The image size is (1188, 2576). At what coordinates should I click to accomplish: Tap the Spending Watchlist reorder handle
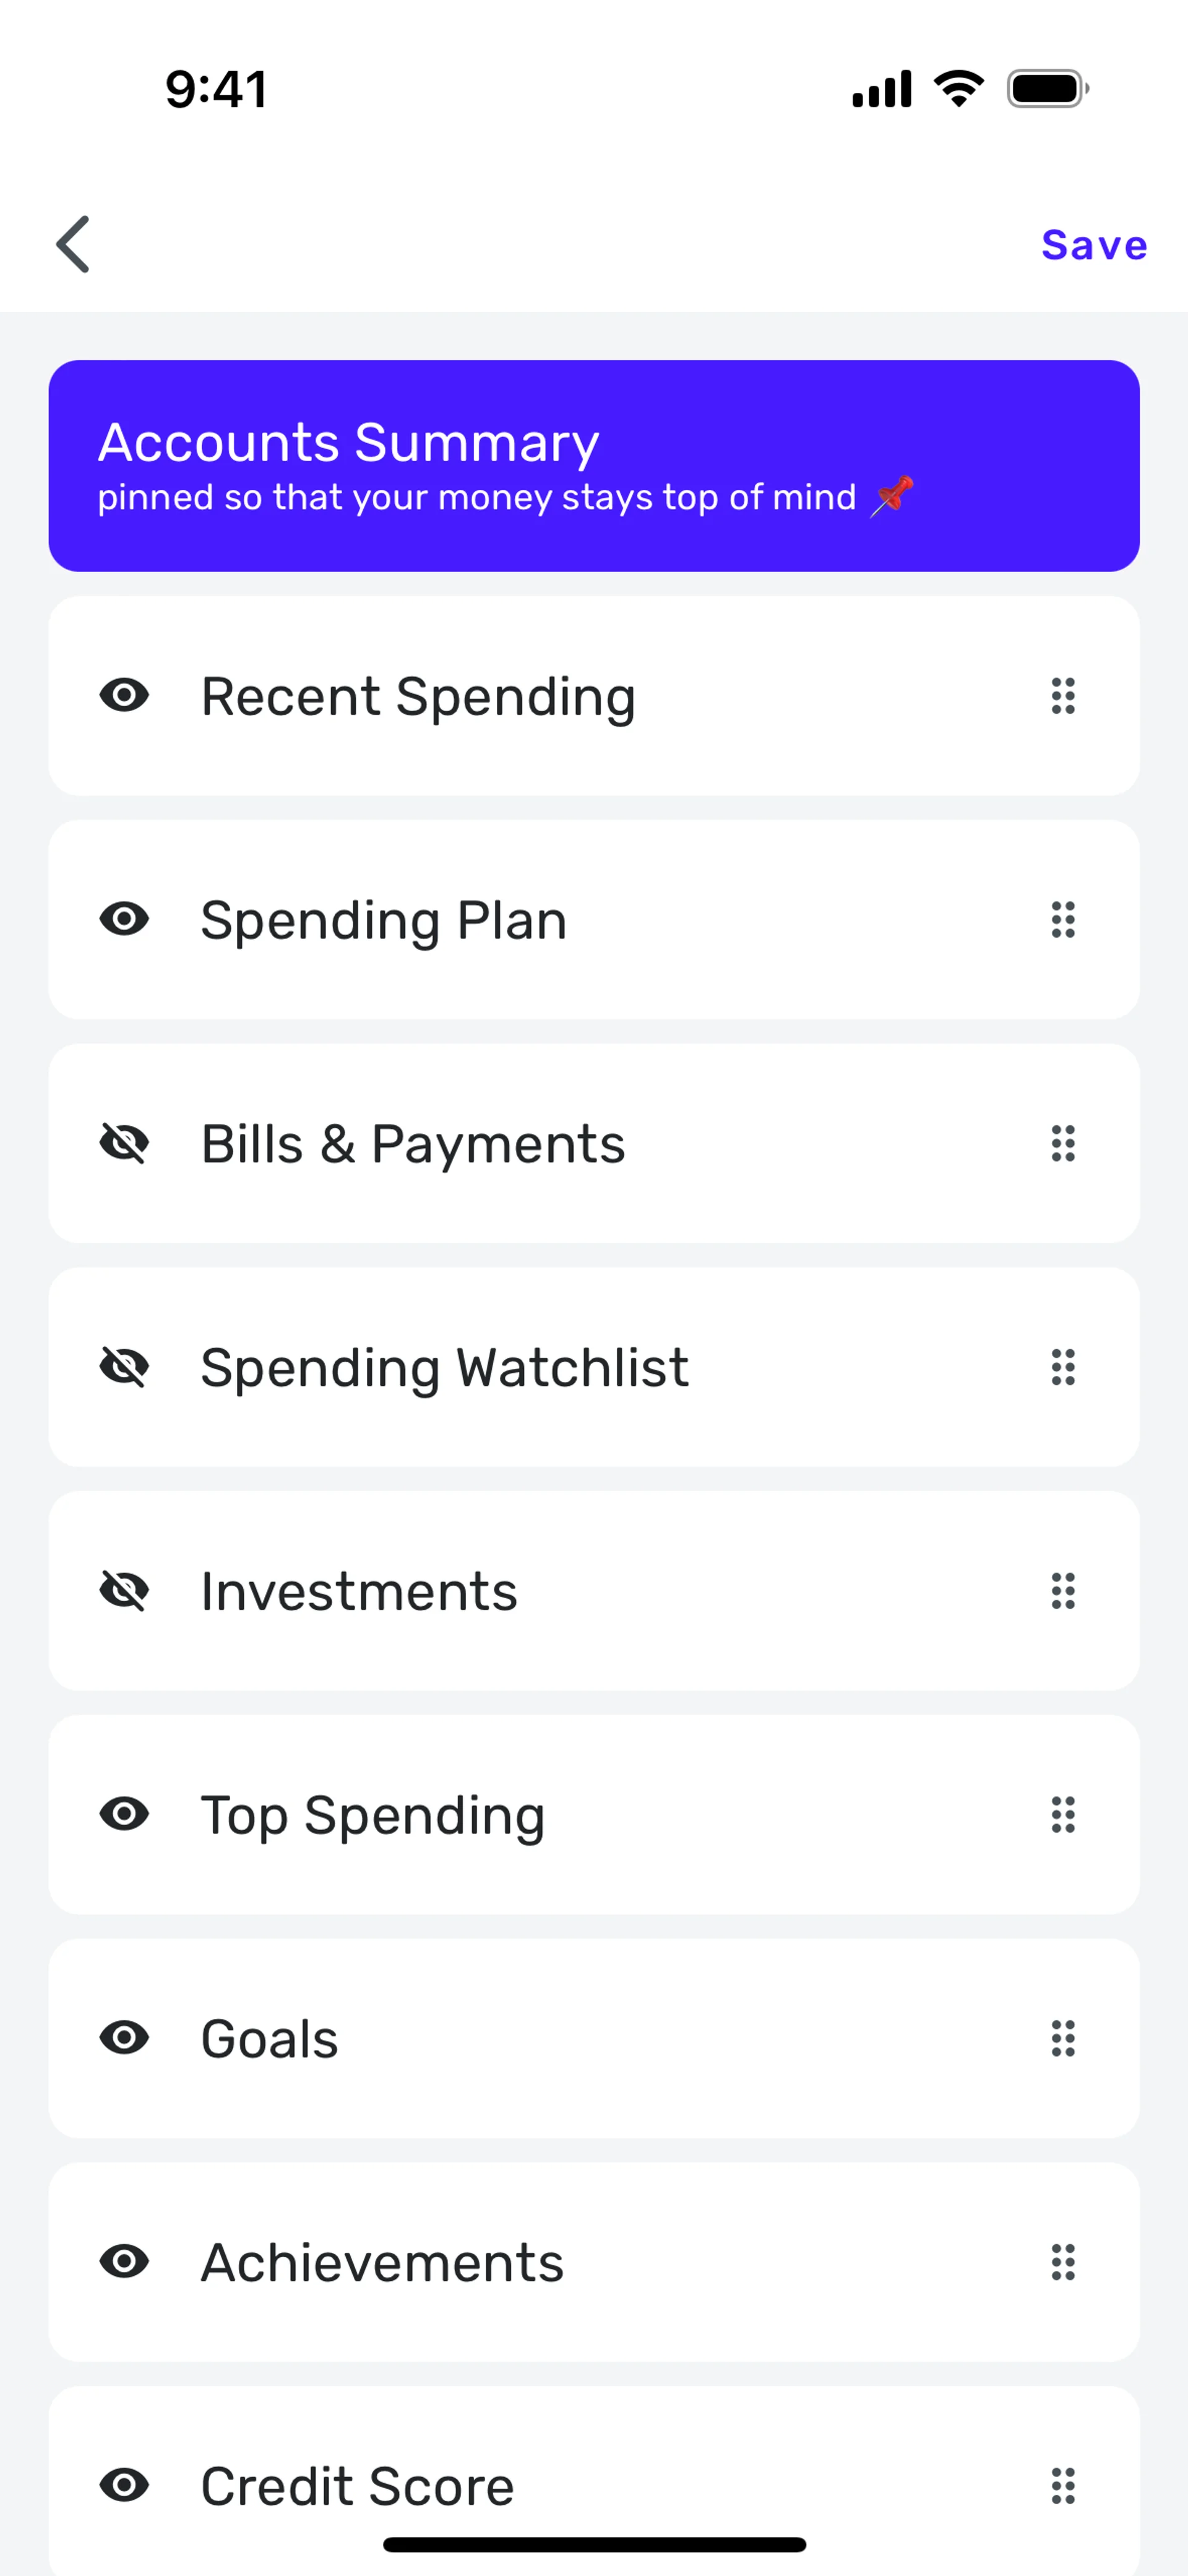[x=1063, y=1367]
